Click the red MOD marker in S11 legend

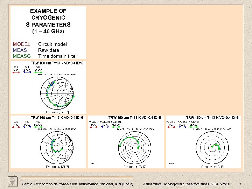click(16, 72)
